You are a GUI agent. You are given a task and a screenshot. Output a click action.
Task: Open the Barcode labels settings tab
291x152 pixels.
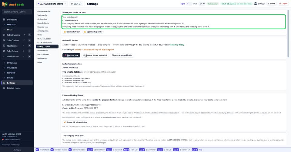(47, 23)
